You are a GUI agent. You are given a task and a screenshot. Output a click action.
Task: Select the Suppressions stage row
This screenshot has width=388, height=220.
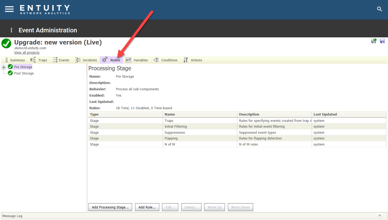pos(237,133)
